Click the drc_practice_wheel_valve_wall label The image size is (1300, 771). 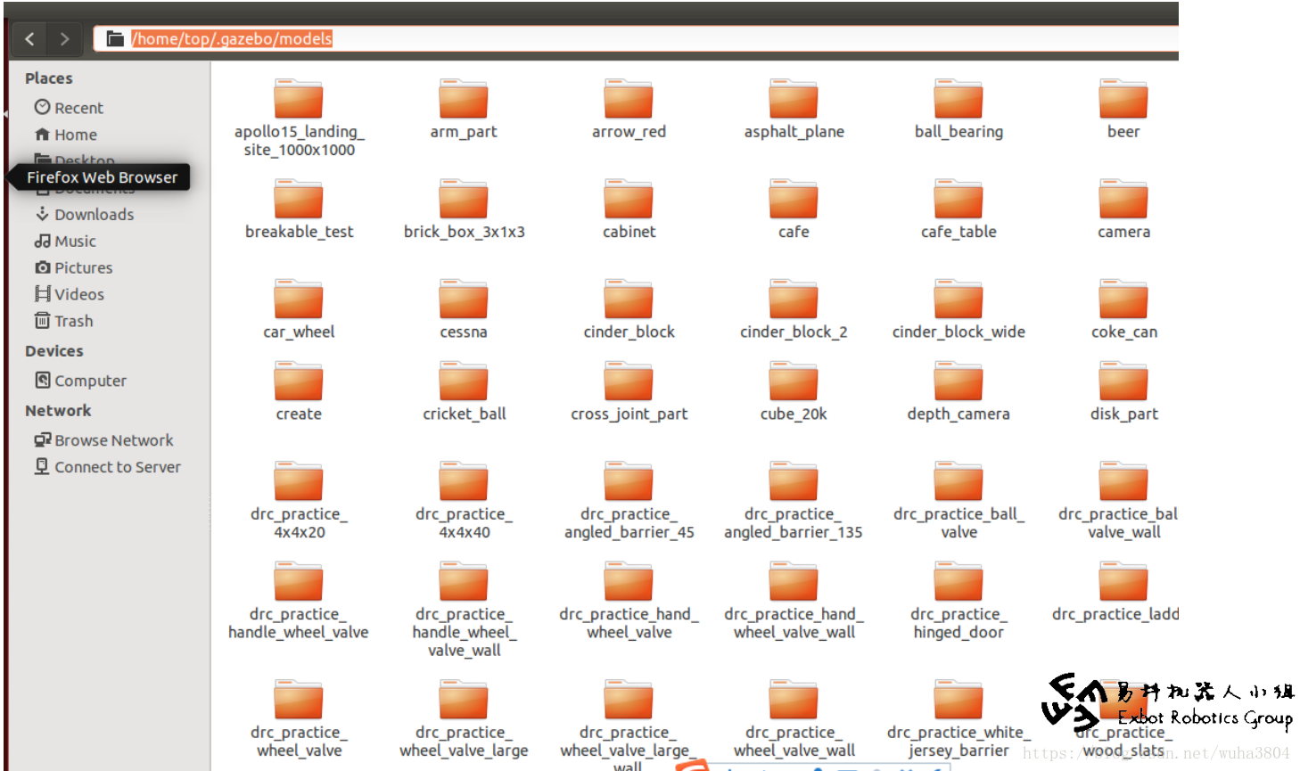point(794,742)
